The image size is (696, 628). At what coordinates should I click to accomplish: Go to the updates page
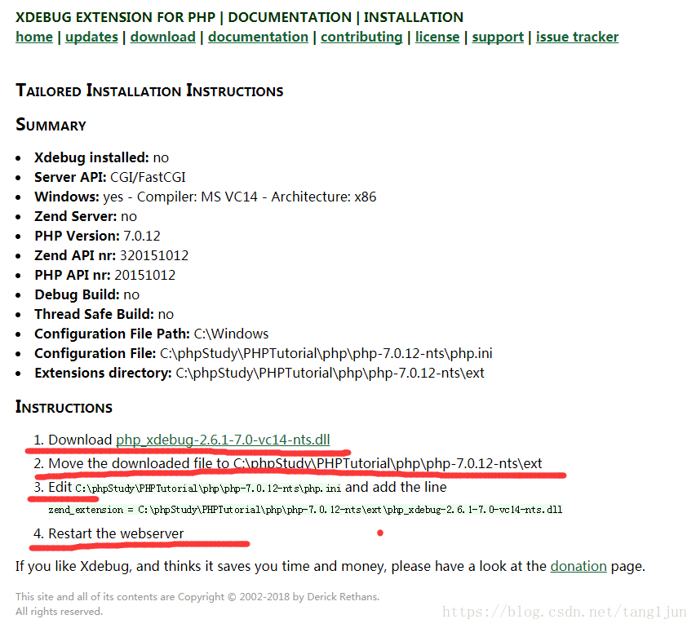[91, 37]
